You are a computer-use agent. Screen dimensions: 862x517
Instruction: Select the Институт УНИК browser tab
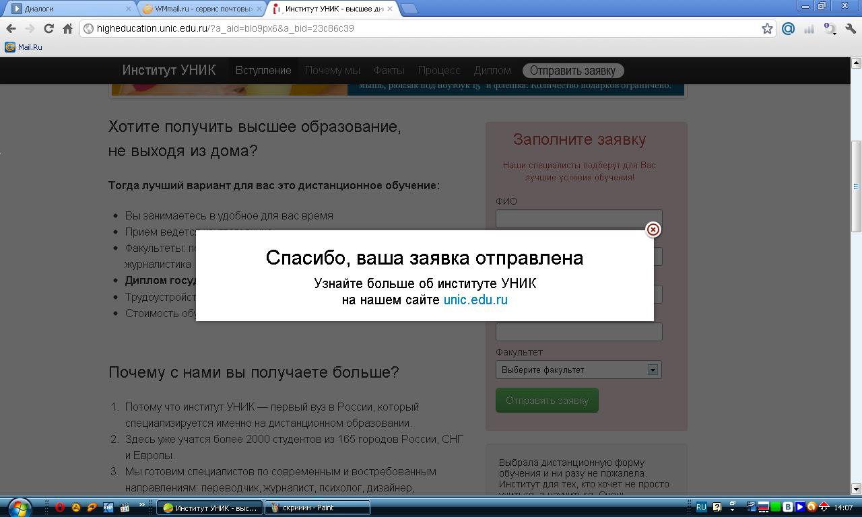(334, 9)
